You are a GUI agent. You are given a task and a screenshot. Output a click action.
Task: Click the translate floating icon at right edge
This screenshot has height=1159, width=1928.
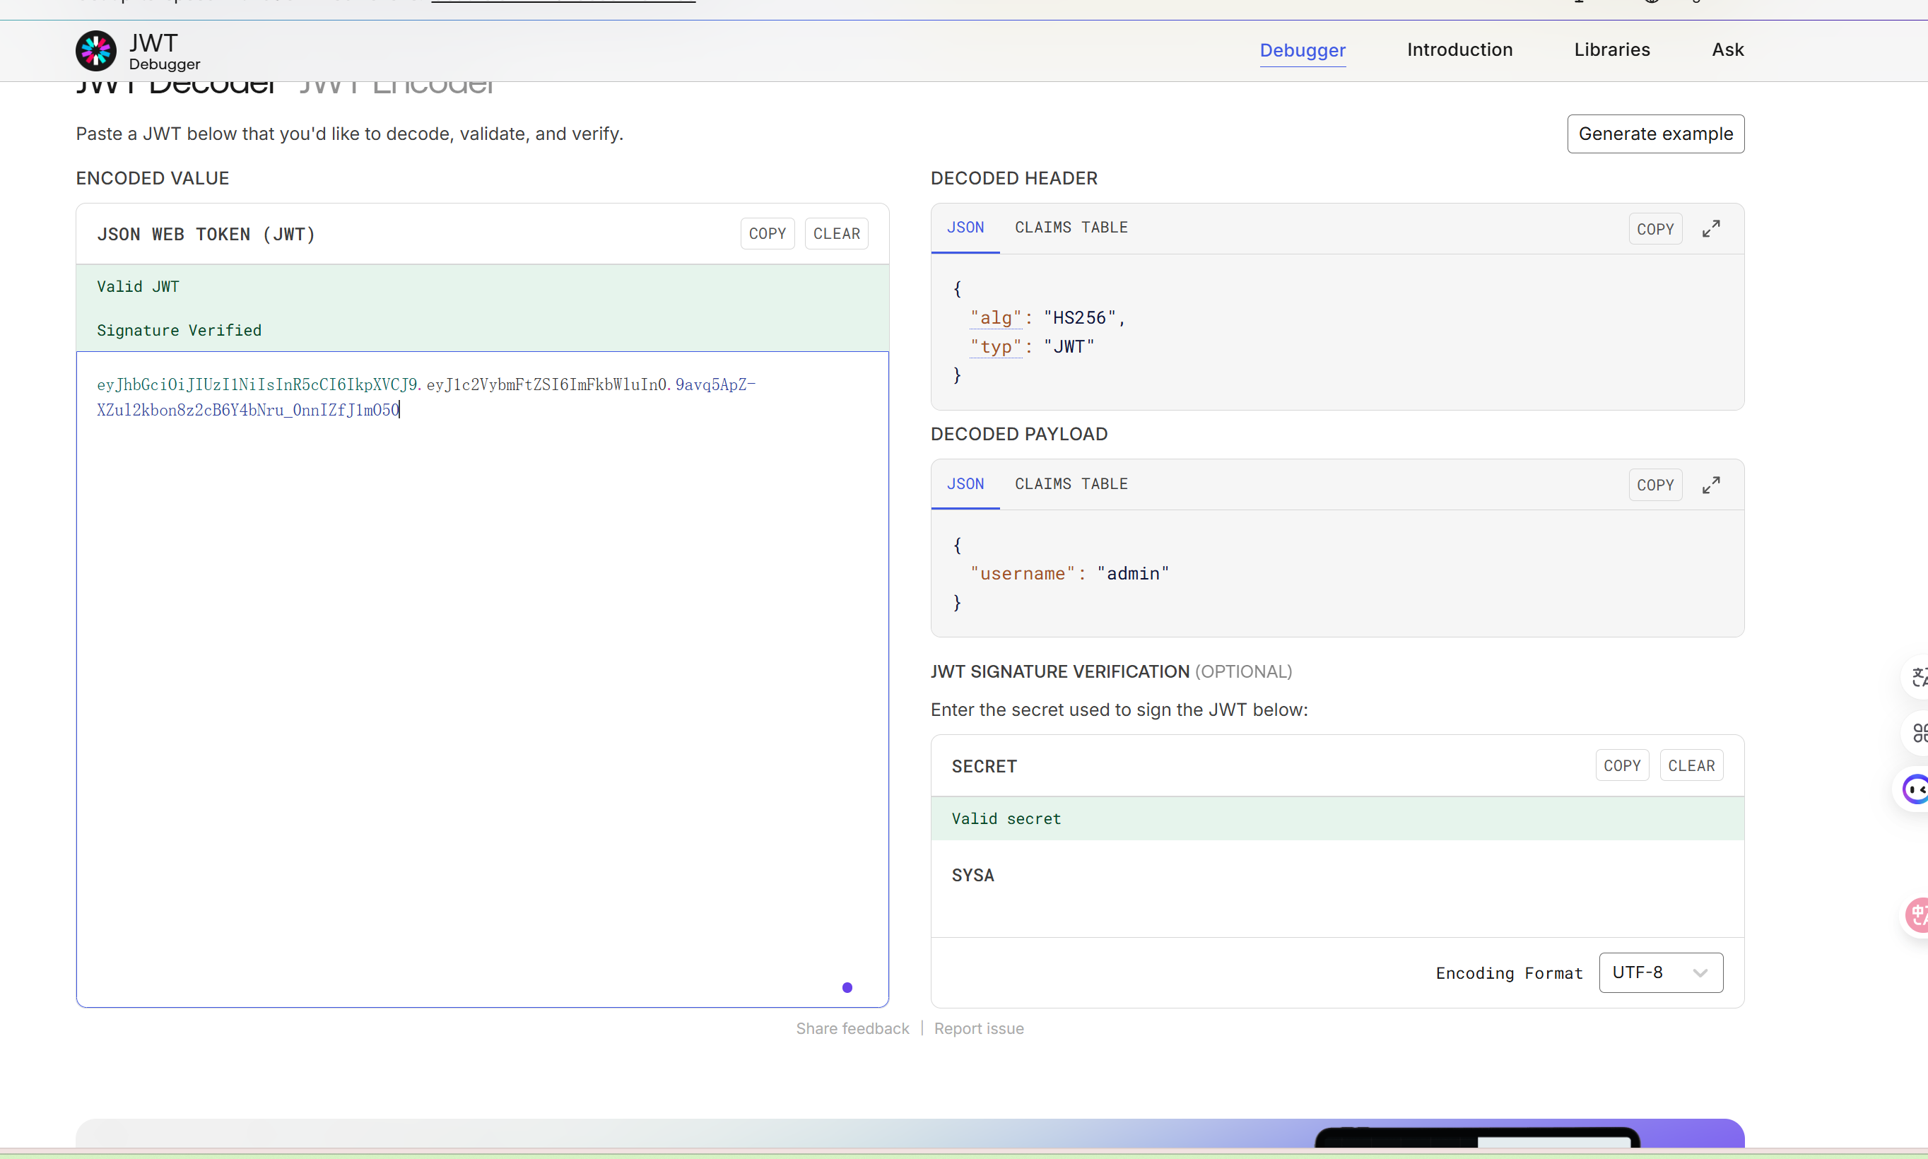1917,676
